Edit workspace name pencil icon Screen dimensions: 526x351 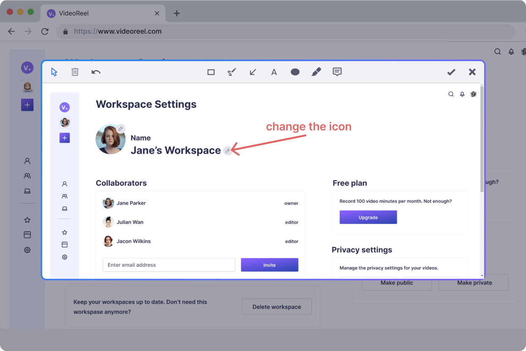pos(228,151)
